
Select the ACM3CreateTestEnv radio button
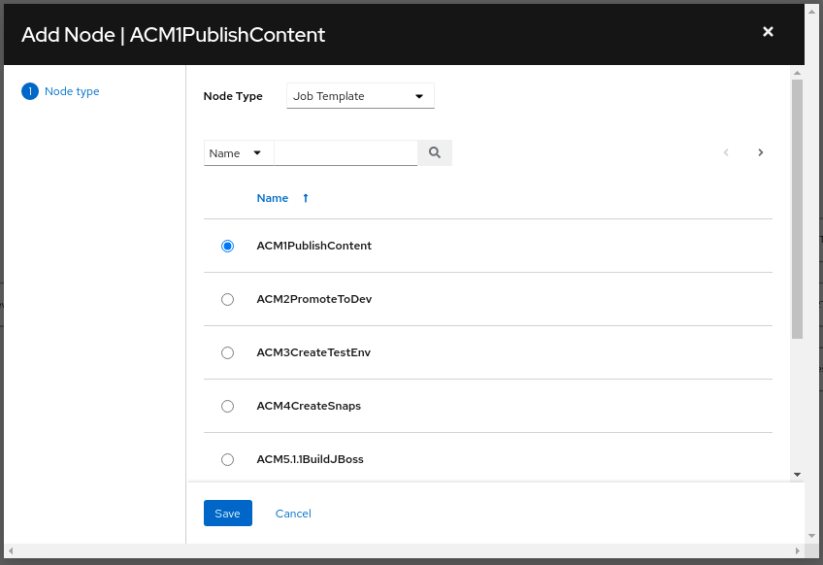[228, 353]
